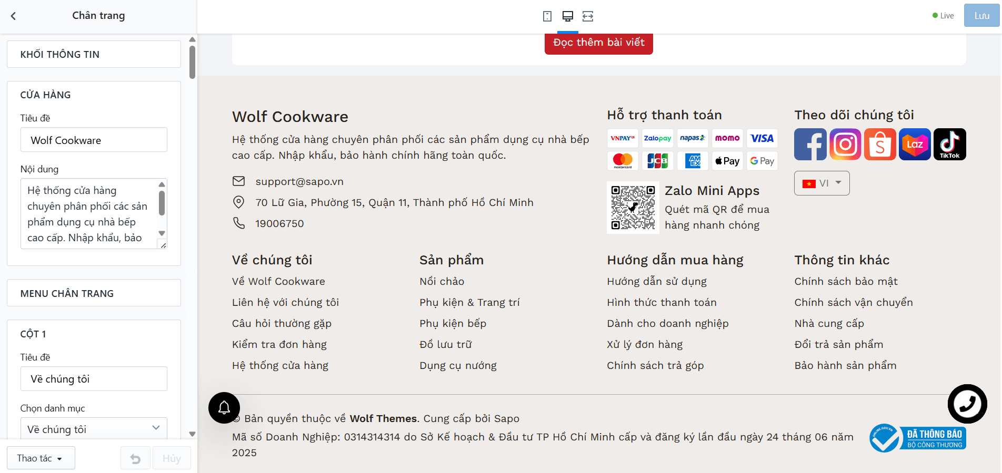Click the Bộ Công Thương certification badge

point(918,438)
